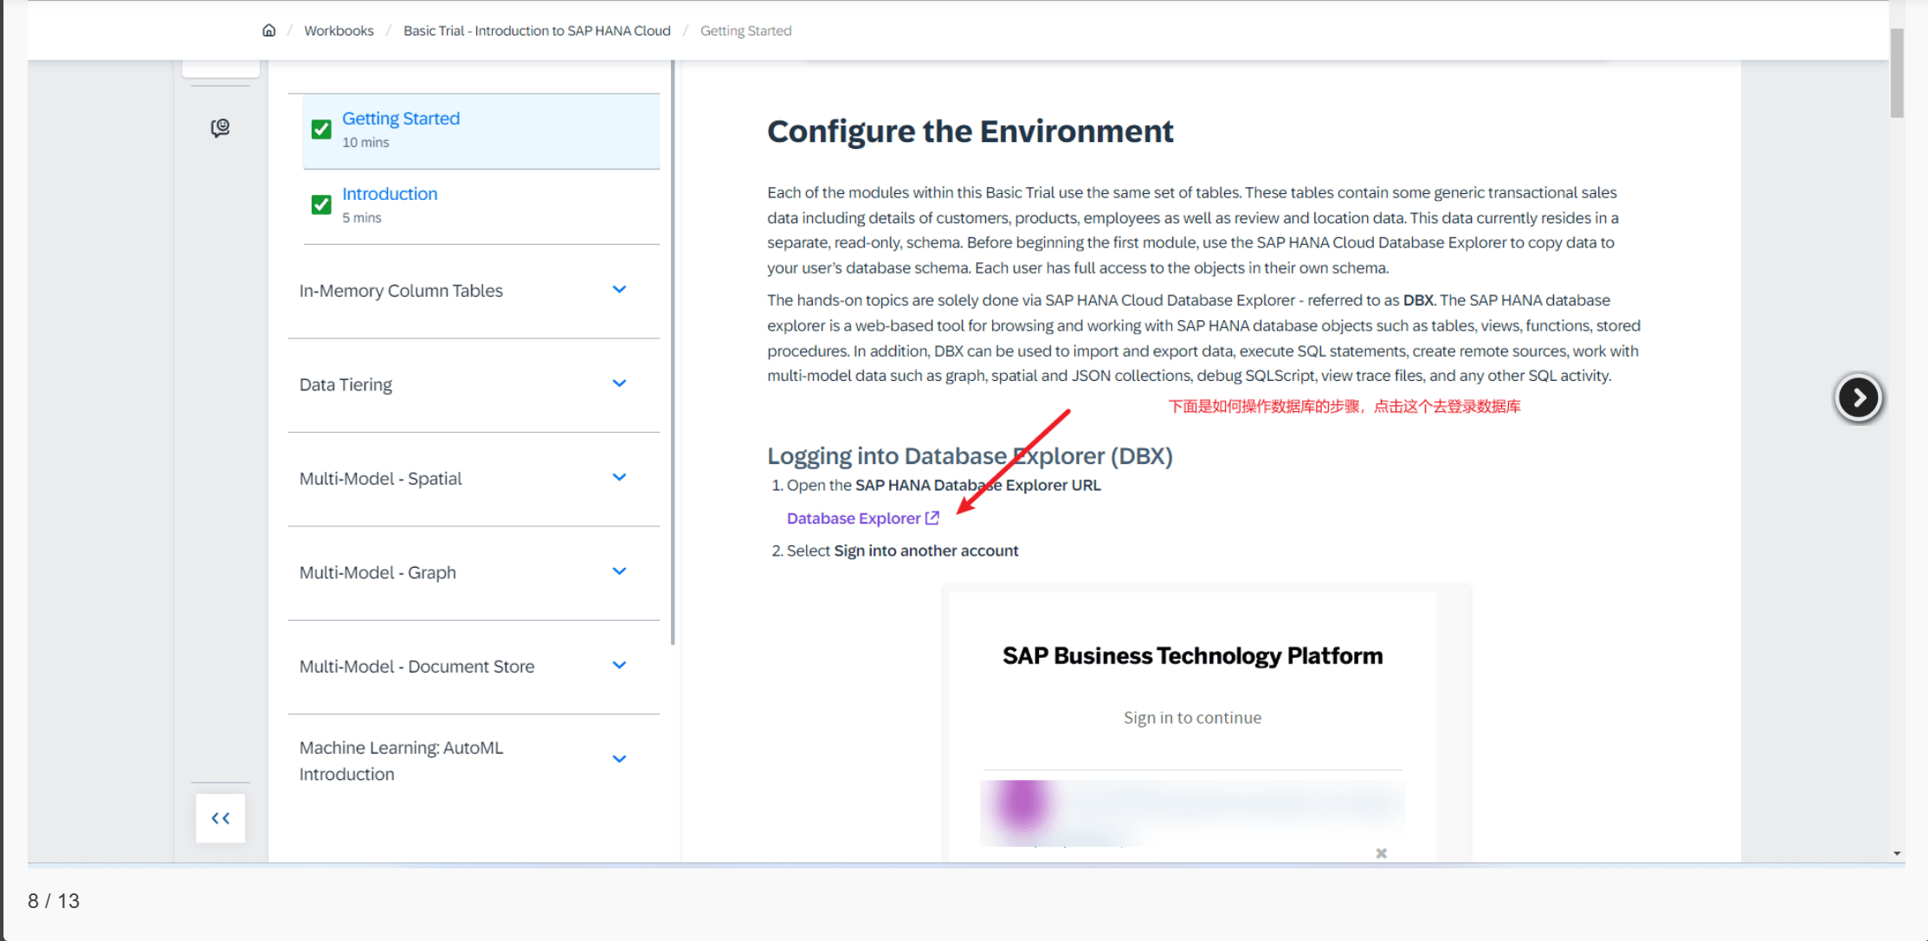Open Workbooks breadcrumb item

pos(339,30)
